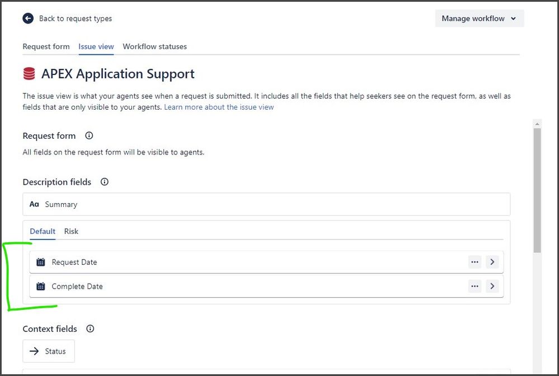Click Back to request types
This screenshot has height=376, width=559.
point(76,18)
